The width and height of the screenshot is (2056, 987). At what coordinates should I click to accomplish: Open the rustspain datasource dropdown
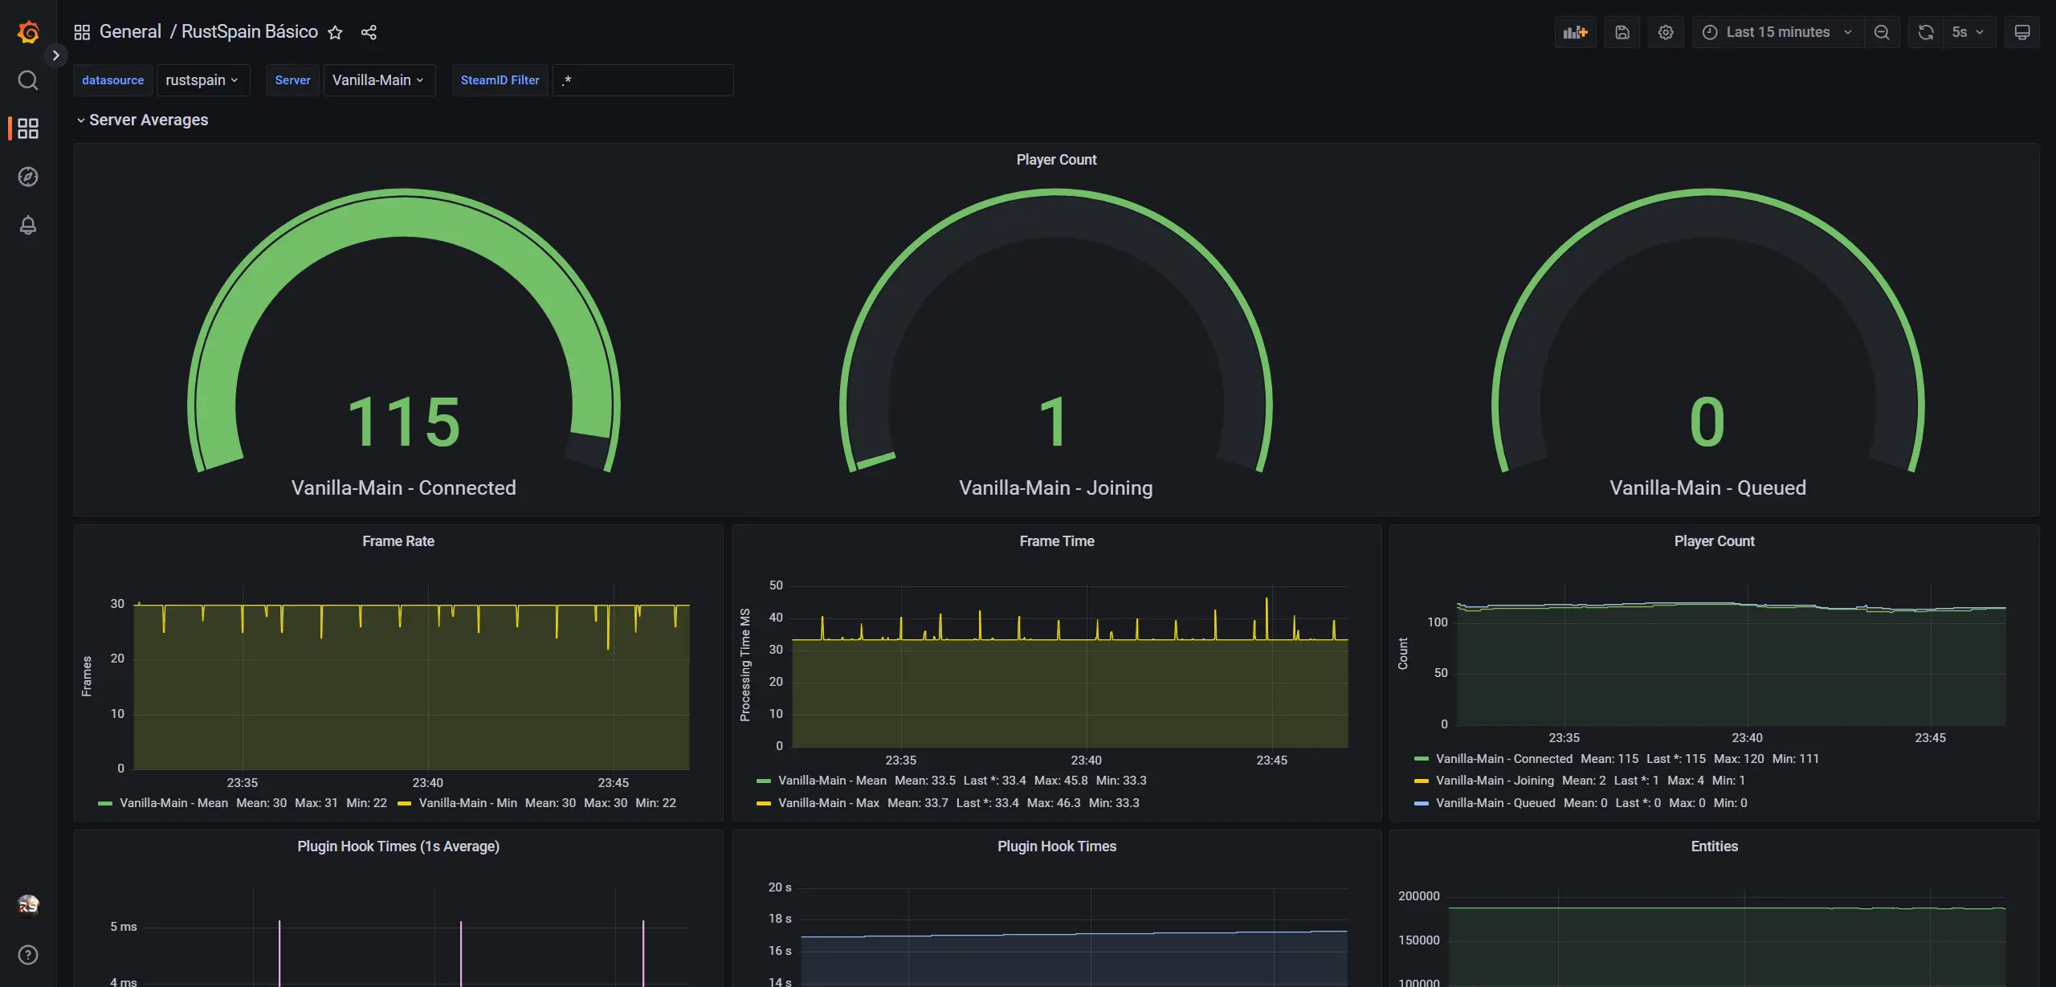(x=202, y=80)
